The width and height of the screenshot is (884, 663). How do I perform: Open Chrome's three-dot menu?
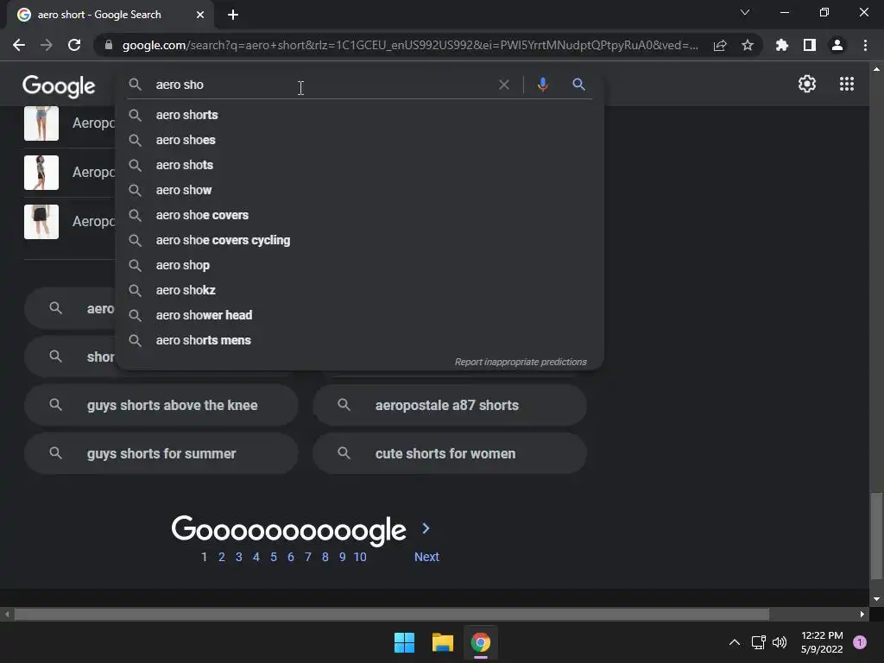865,45
